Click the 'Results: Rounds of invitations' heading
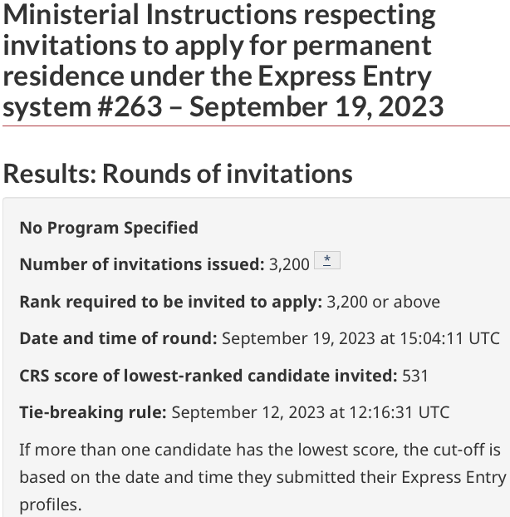510x517 pixels. point(178,173)
